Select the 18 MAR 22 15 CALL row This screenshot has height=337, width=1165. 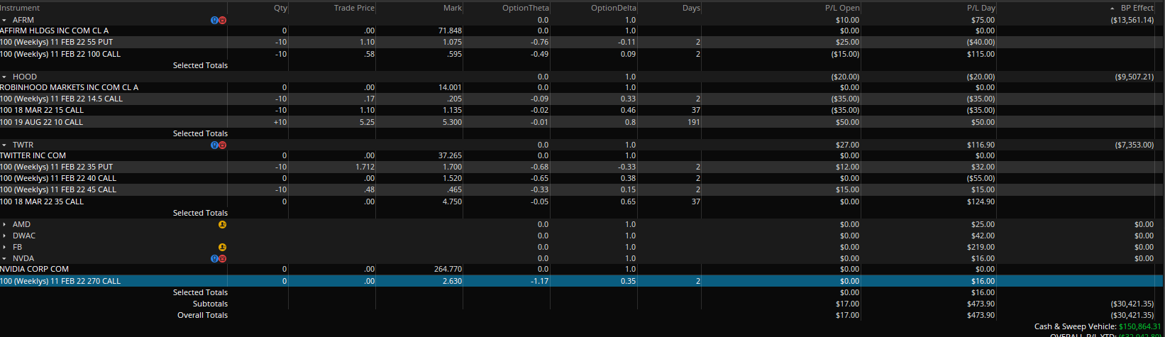click(x=582, y=110)
